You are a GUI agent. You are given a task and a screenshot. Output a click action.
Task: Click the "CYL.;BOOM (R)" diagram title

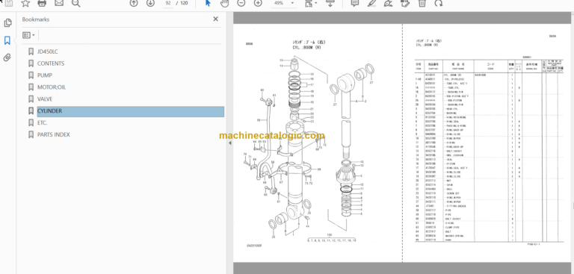tap(306, 48)
